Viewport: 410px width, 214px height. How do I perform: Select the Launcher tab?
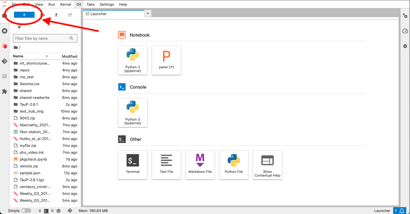(114, 14)
